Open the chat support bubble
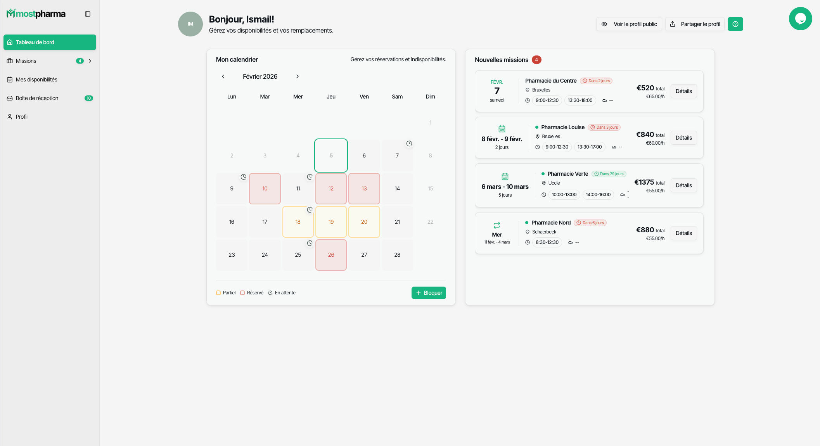 click(x=800, y=19)
